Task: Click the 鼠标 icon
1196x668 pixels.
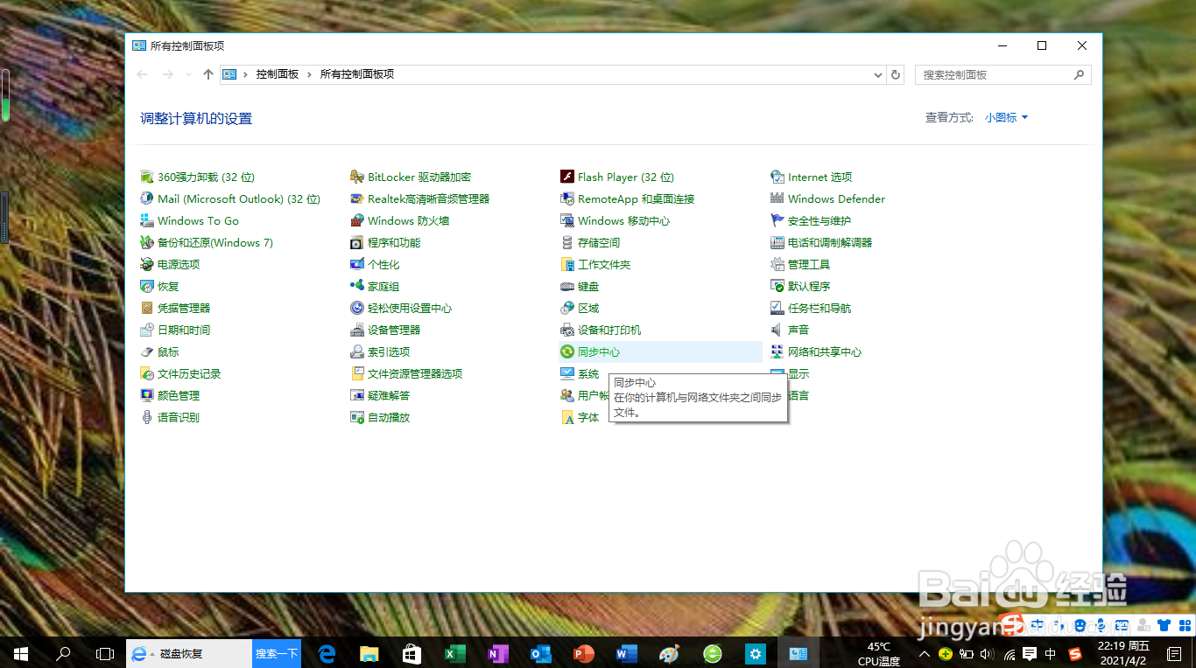Action: point(147,351)
